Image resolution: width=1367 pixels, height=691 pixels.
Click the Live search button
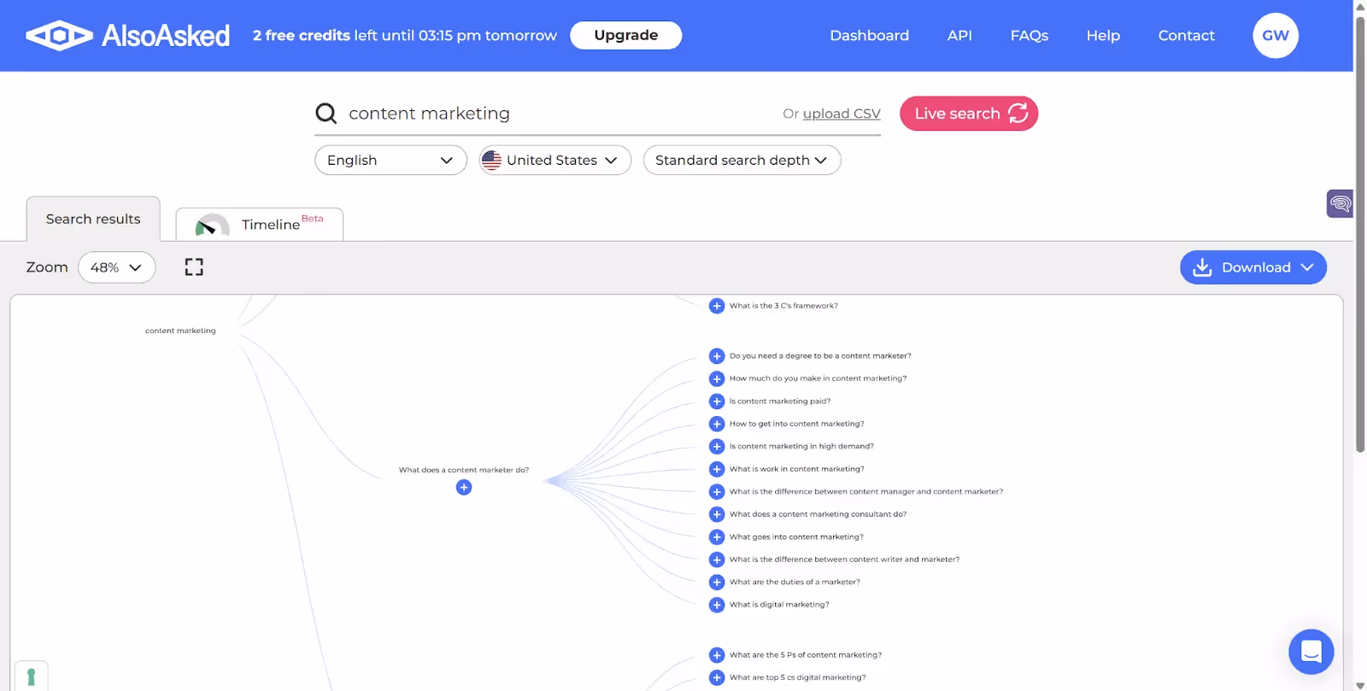pos(969,114)
